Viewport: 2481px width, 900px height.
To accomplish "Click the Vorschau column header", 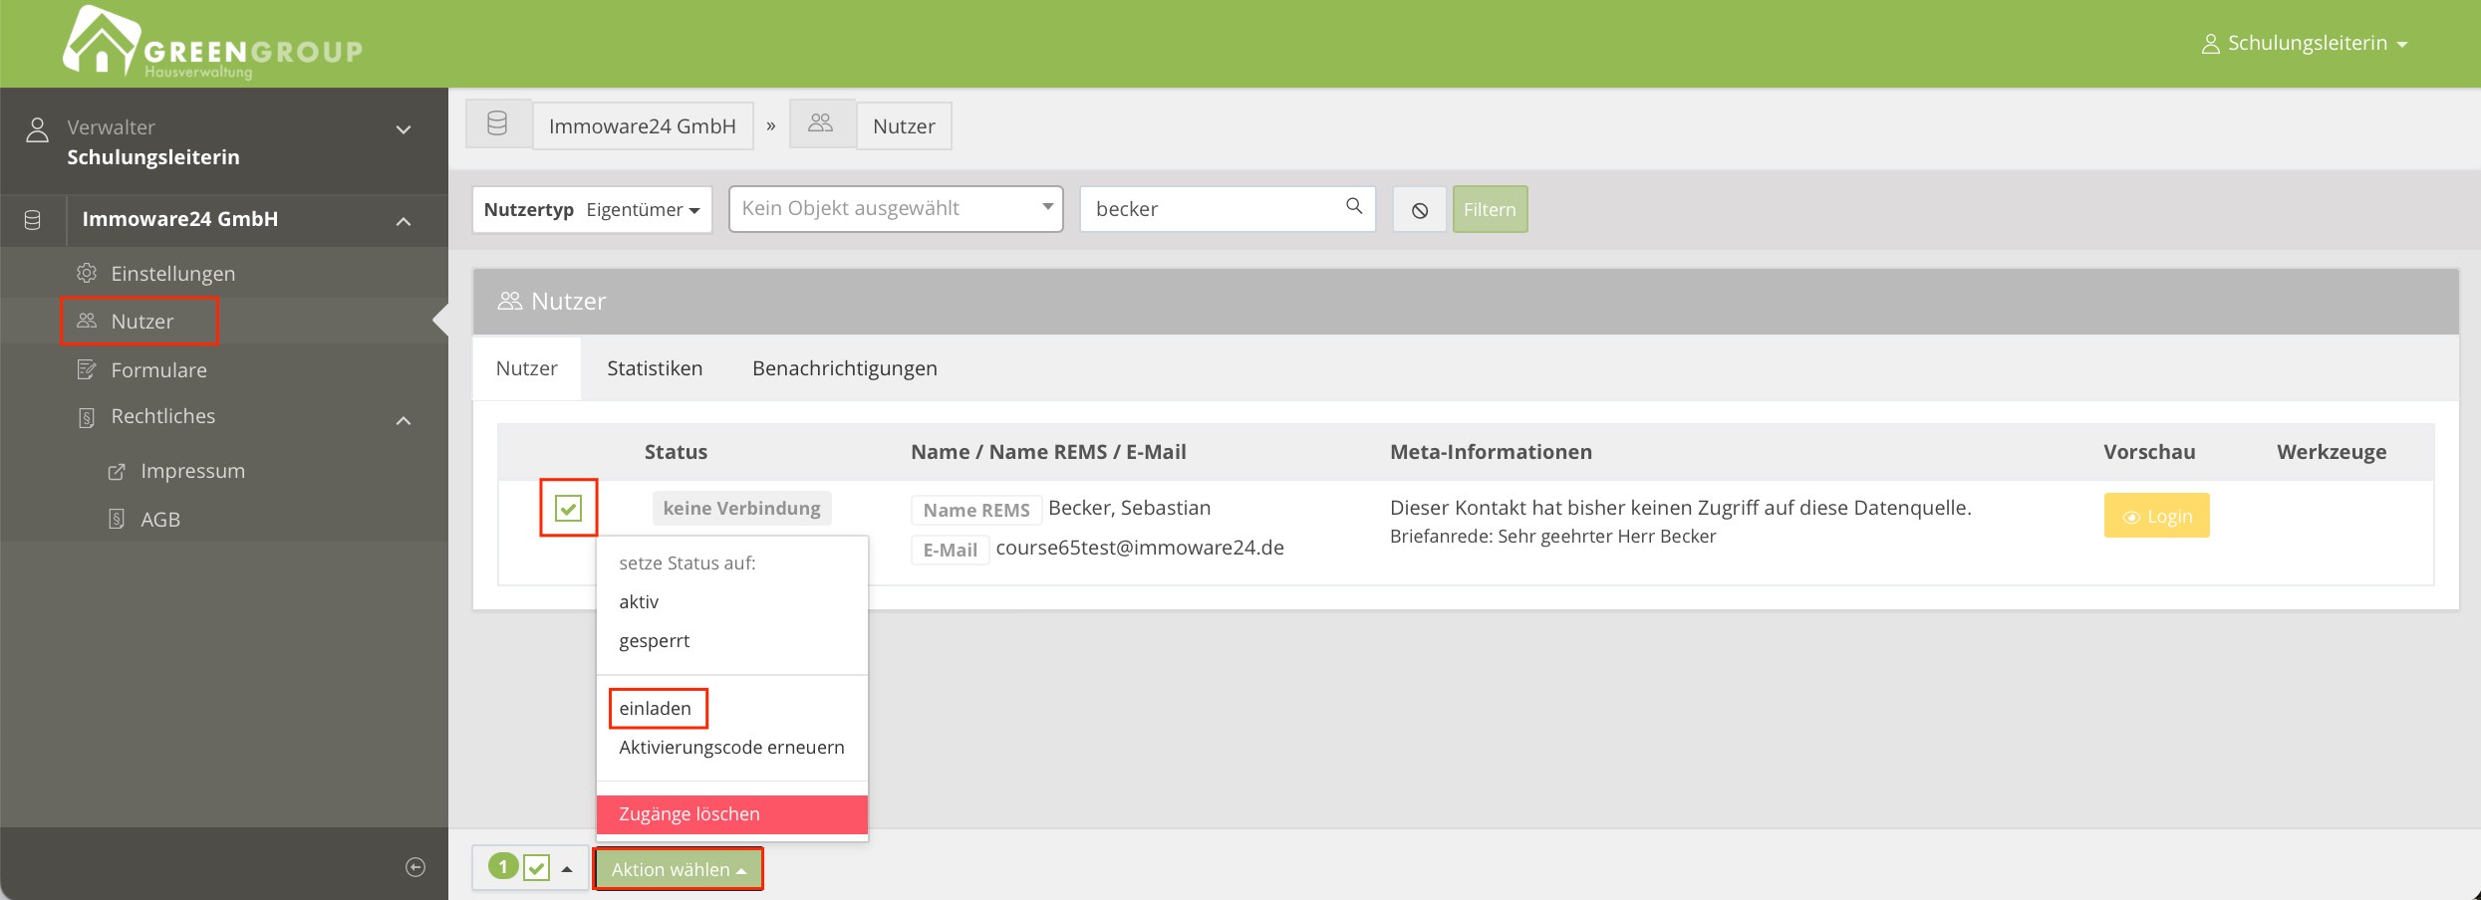I will pyautogui.click(x=2149, y=452).
